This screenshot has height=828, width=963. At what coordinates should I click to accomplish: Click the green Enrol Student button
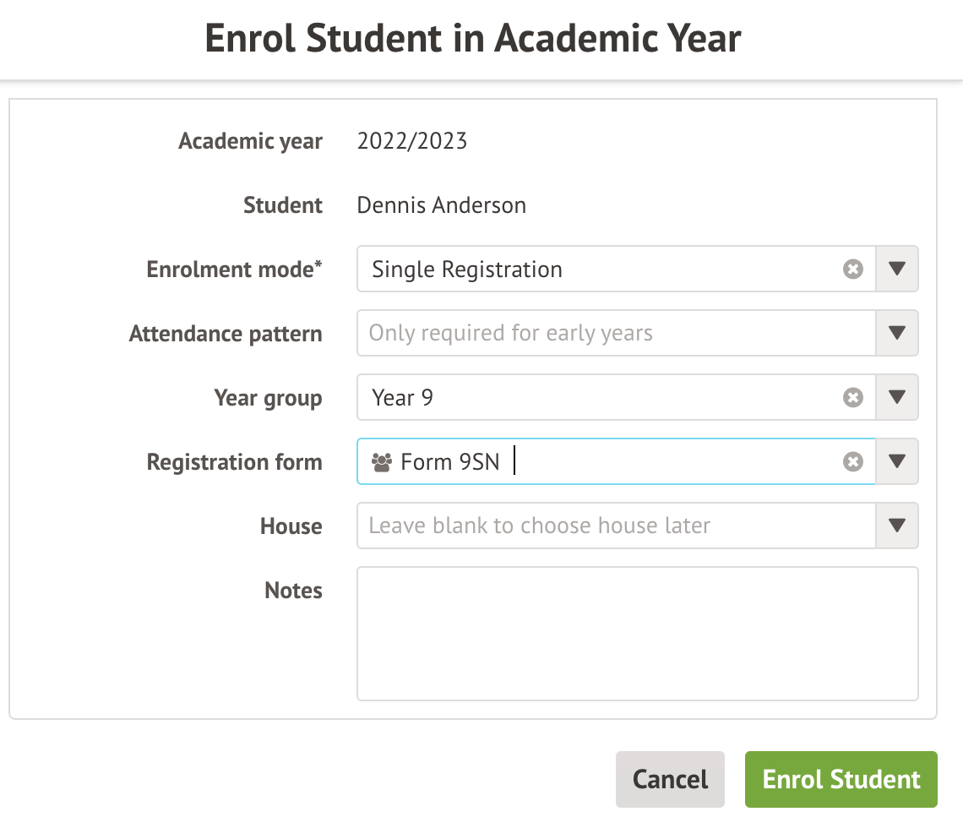click(841, 779)
